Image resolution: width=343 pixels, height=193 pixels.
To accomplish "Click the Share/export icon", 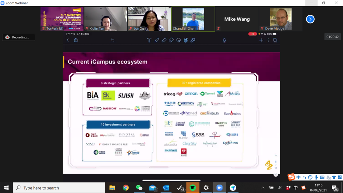I will (x=76, y=40).
